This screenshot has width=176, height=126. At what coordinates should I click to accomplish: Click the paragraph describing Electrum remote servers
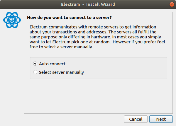point(97,37)
